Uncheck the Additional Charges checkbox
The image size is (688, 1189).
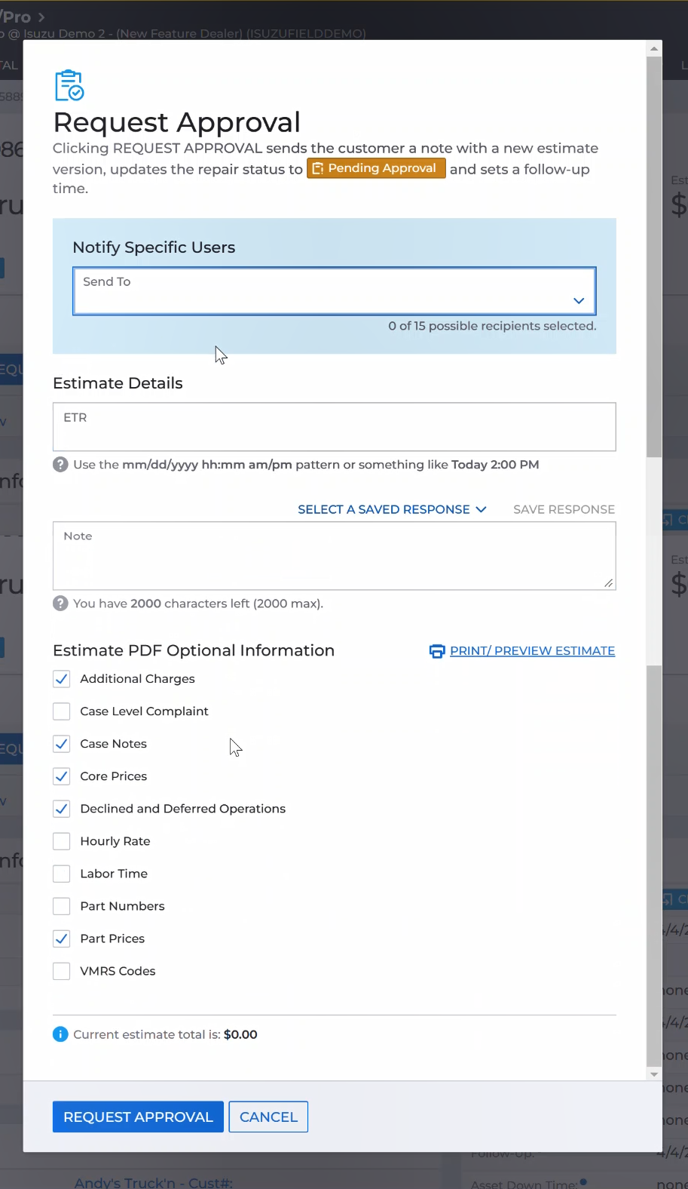pos(62,679)
